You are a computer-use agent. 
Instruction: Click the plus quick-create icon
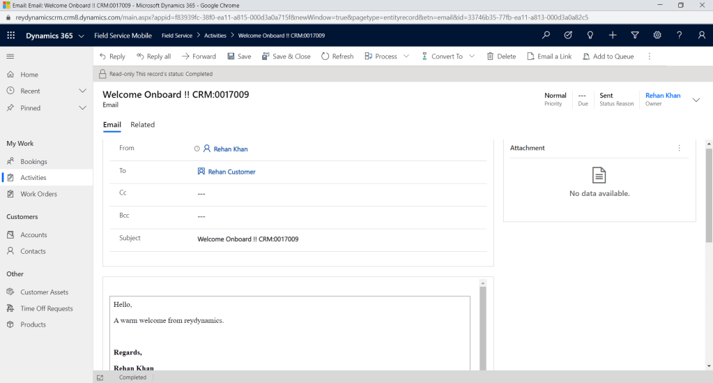pos(613,36)
